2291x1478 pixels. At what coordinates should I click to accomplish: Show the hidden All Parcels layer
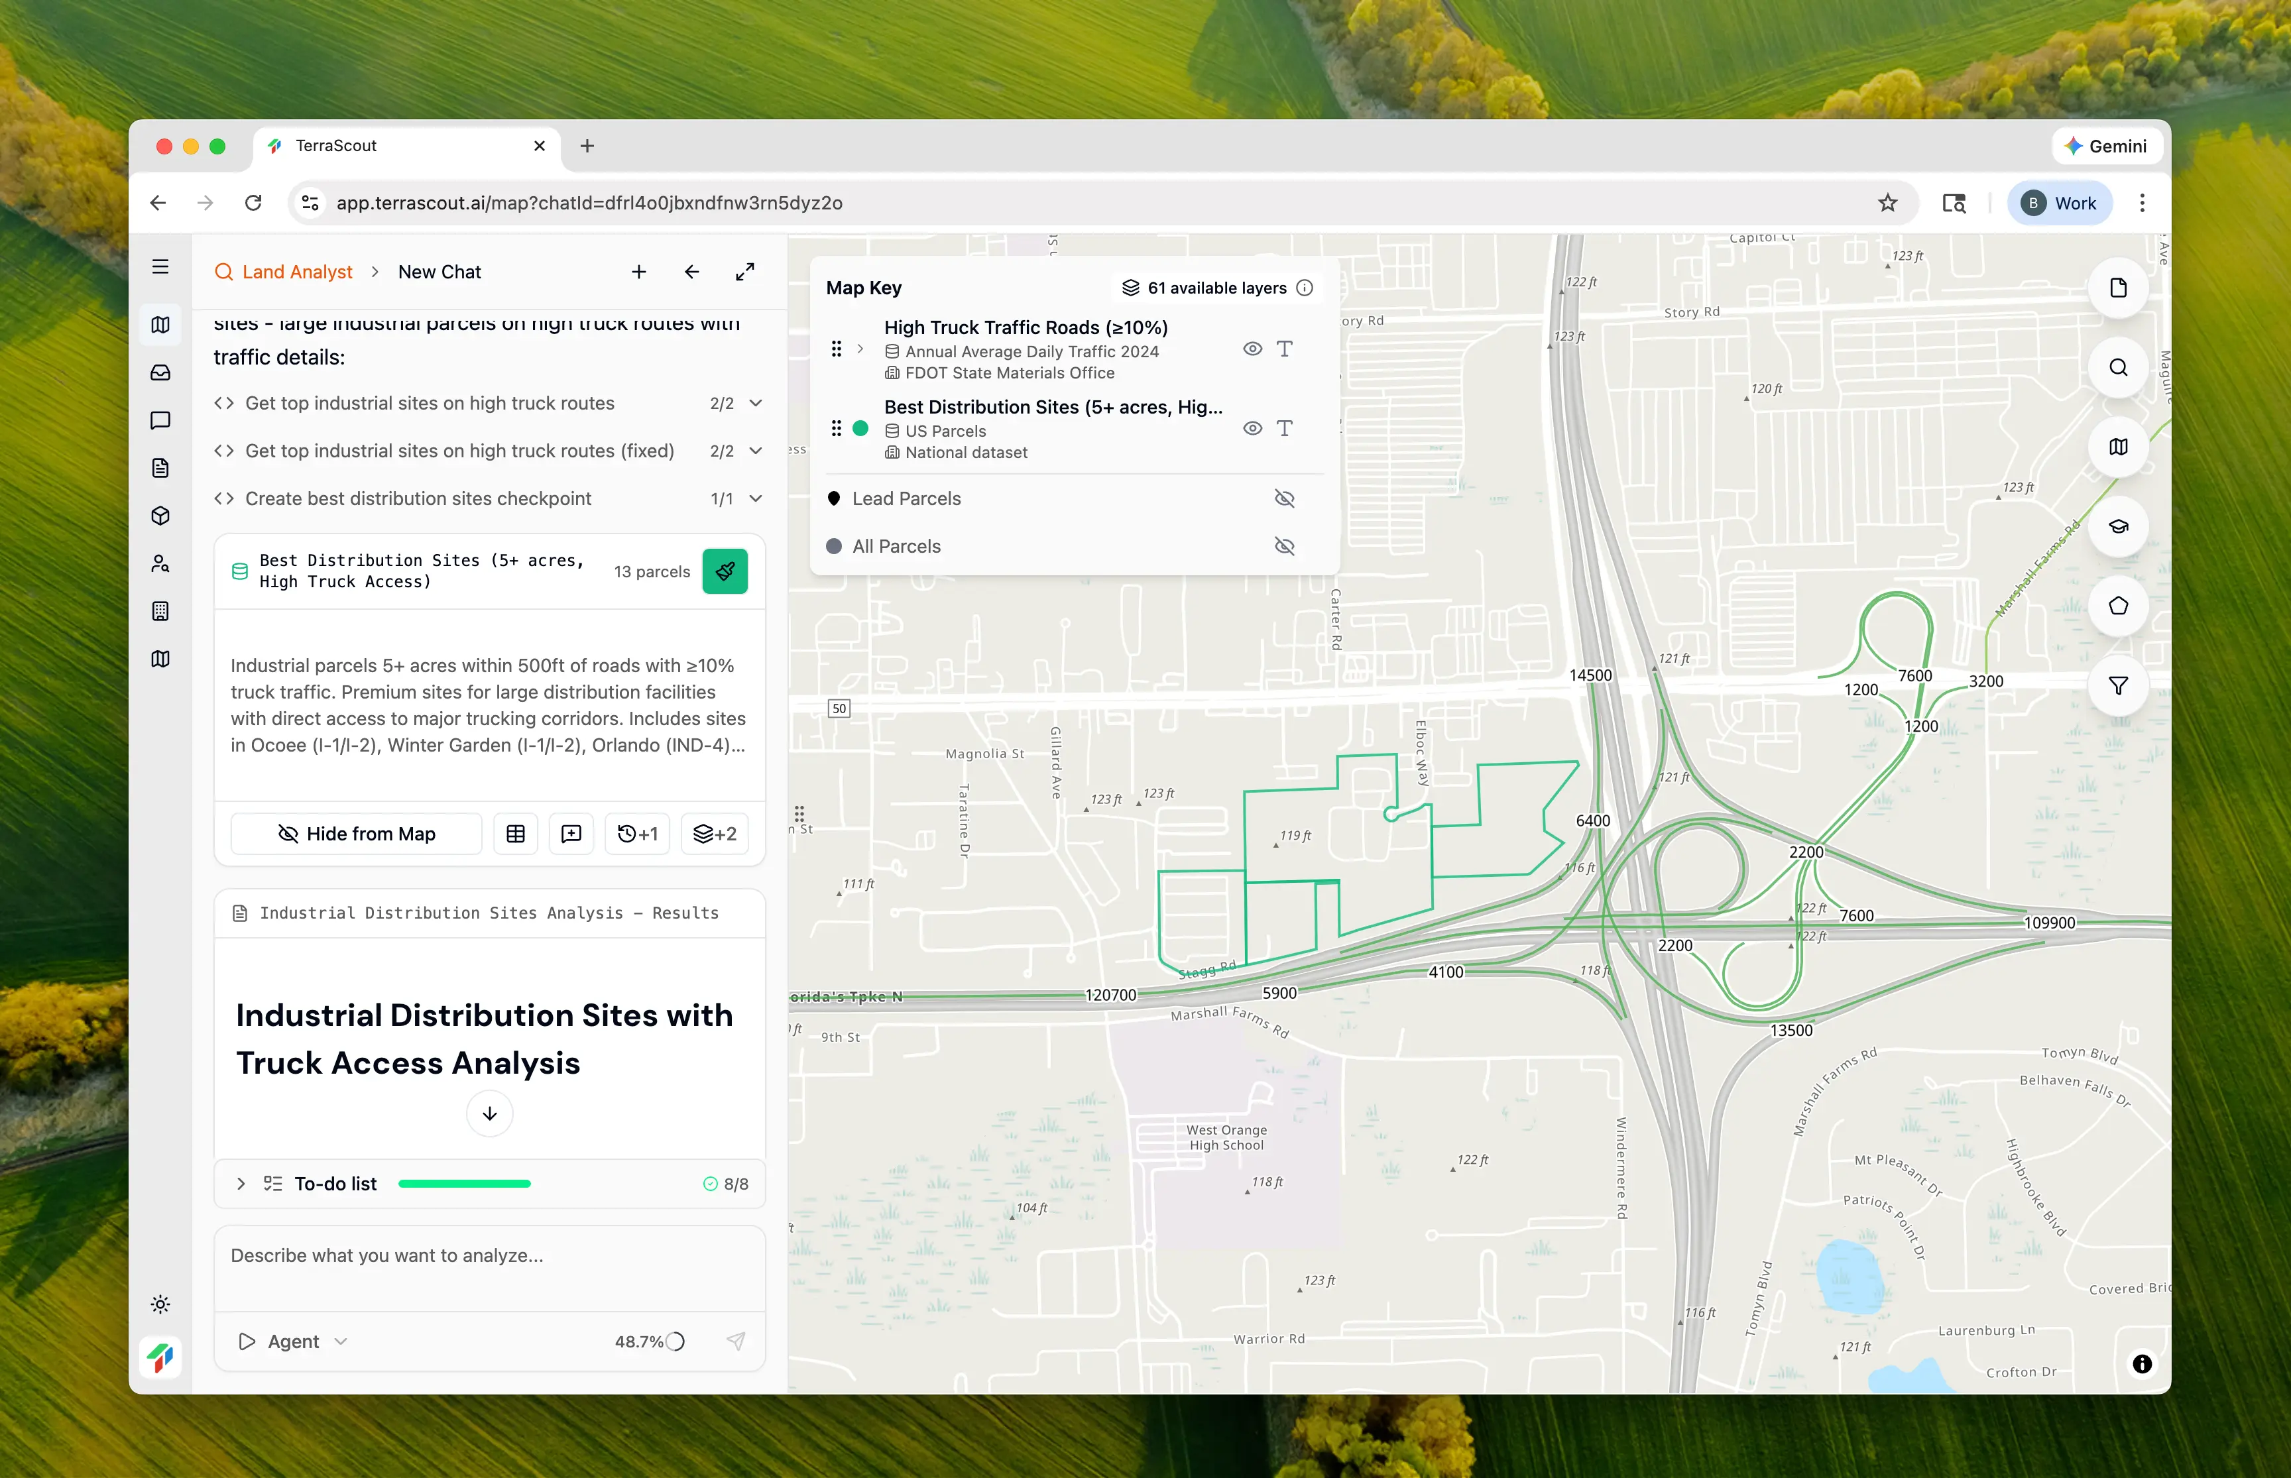(x=1283, y=546)
